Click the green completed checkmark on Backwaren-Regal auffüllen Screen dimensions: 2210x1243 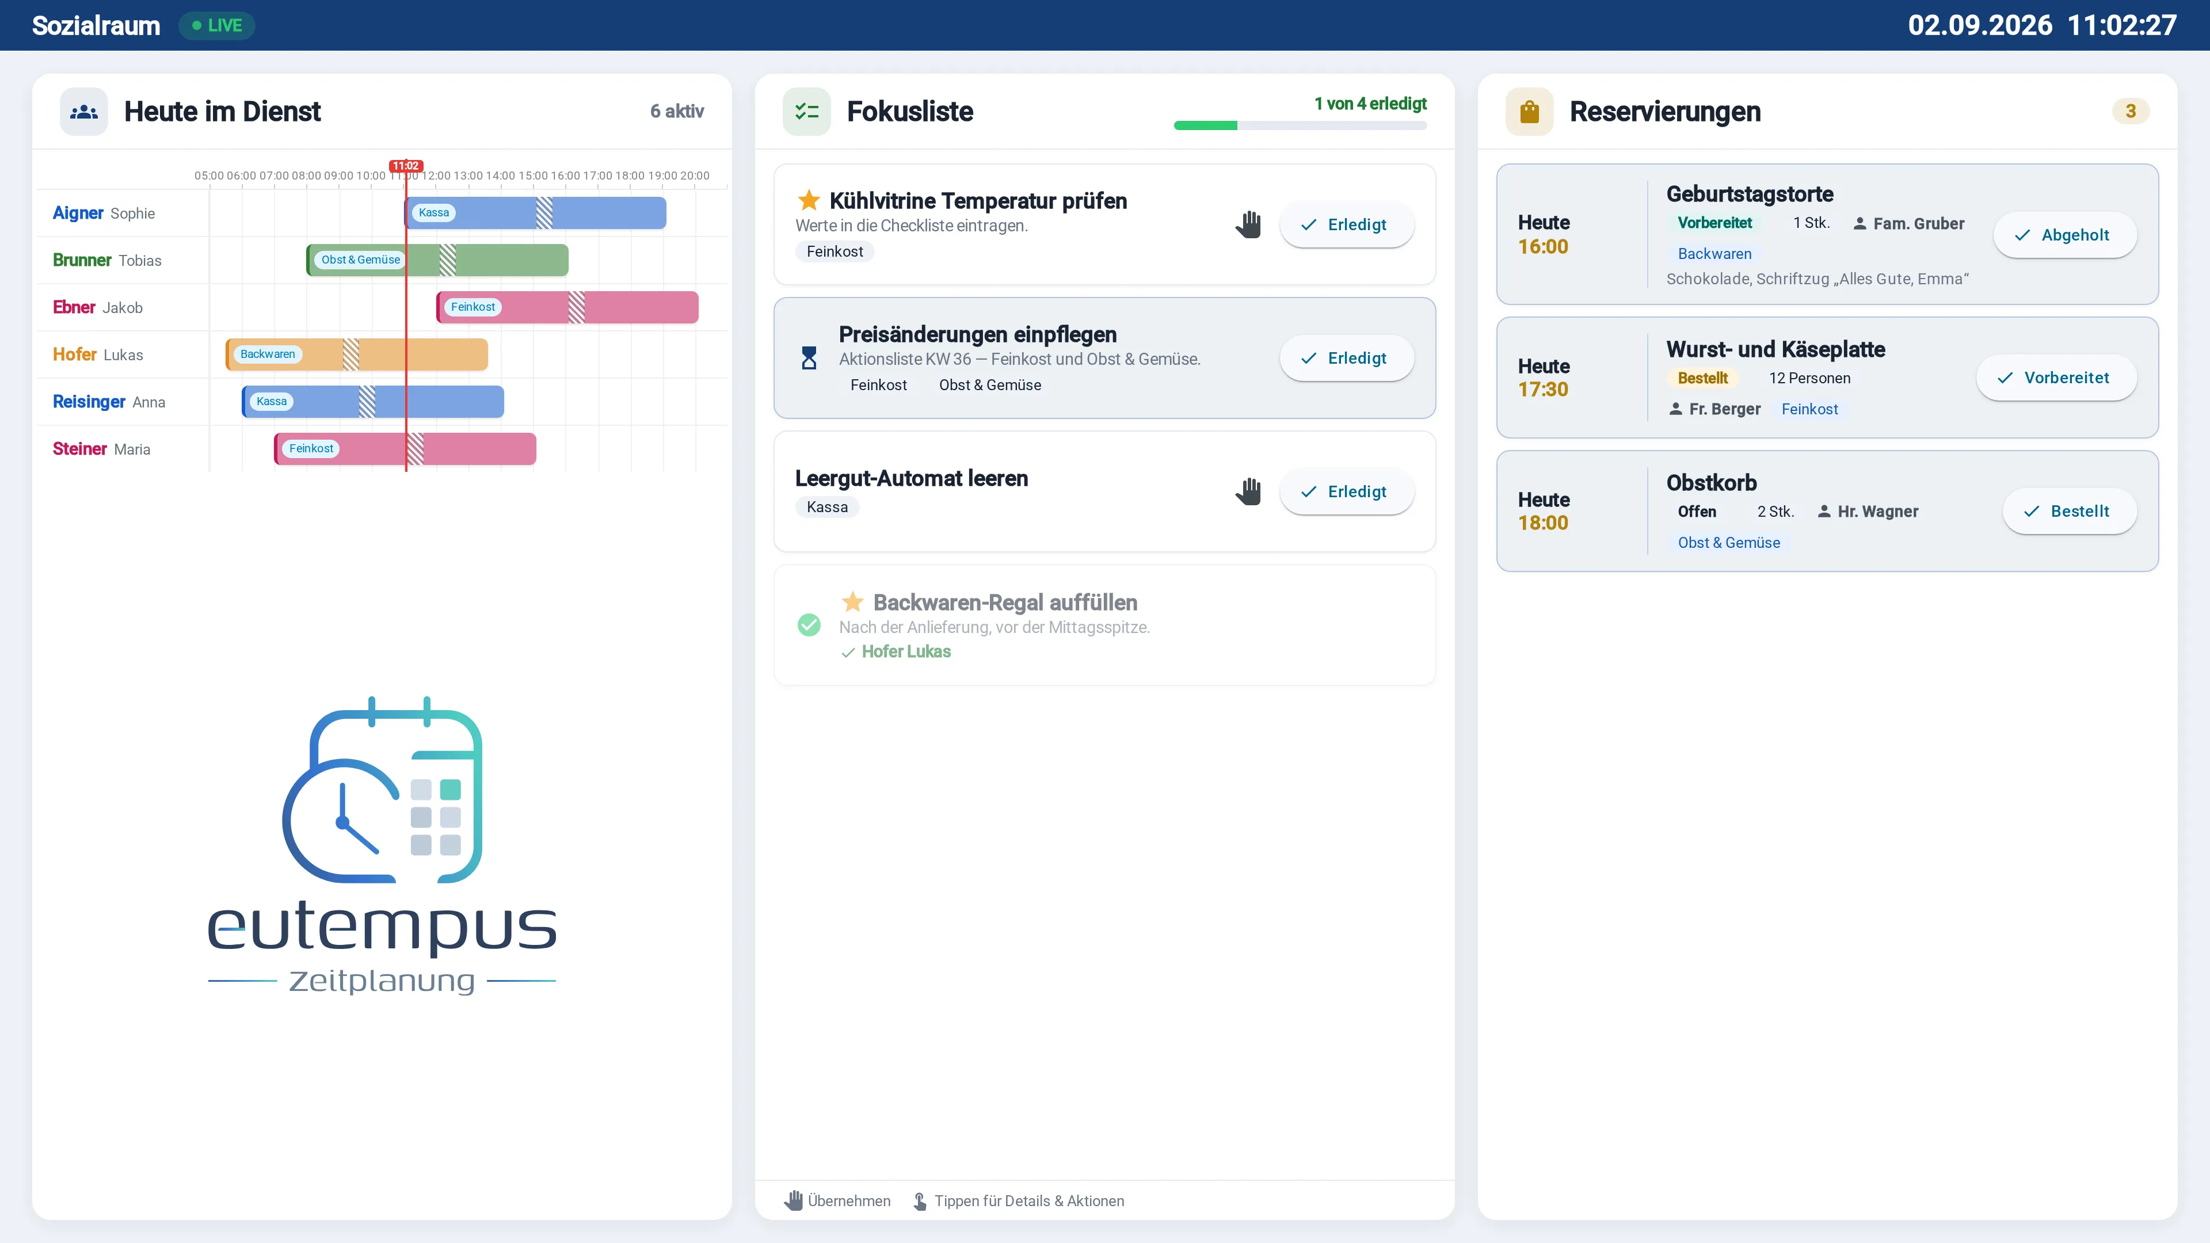tap(809, 624)
